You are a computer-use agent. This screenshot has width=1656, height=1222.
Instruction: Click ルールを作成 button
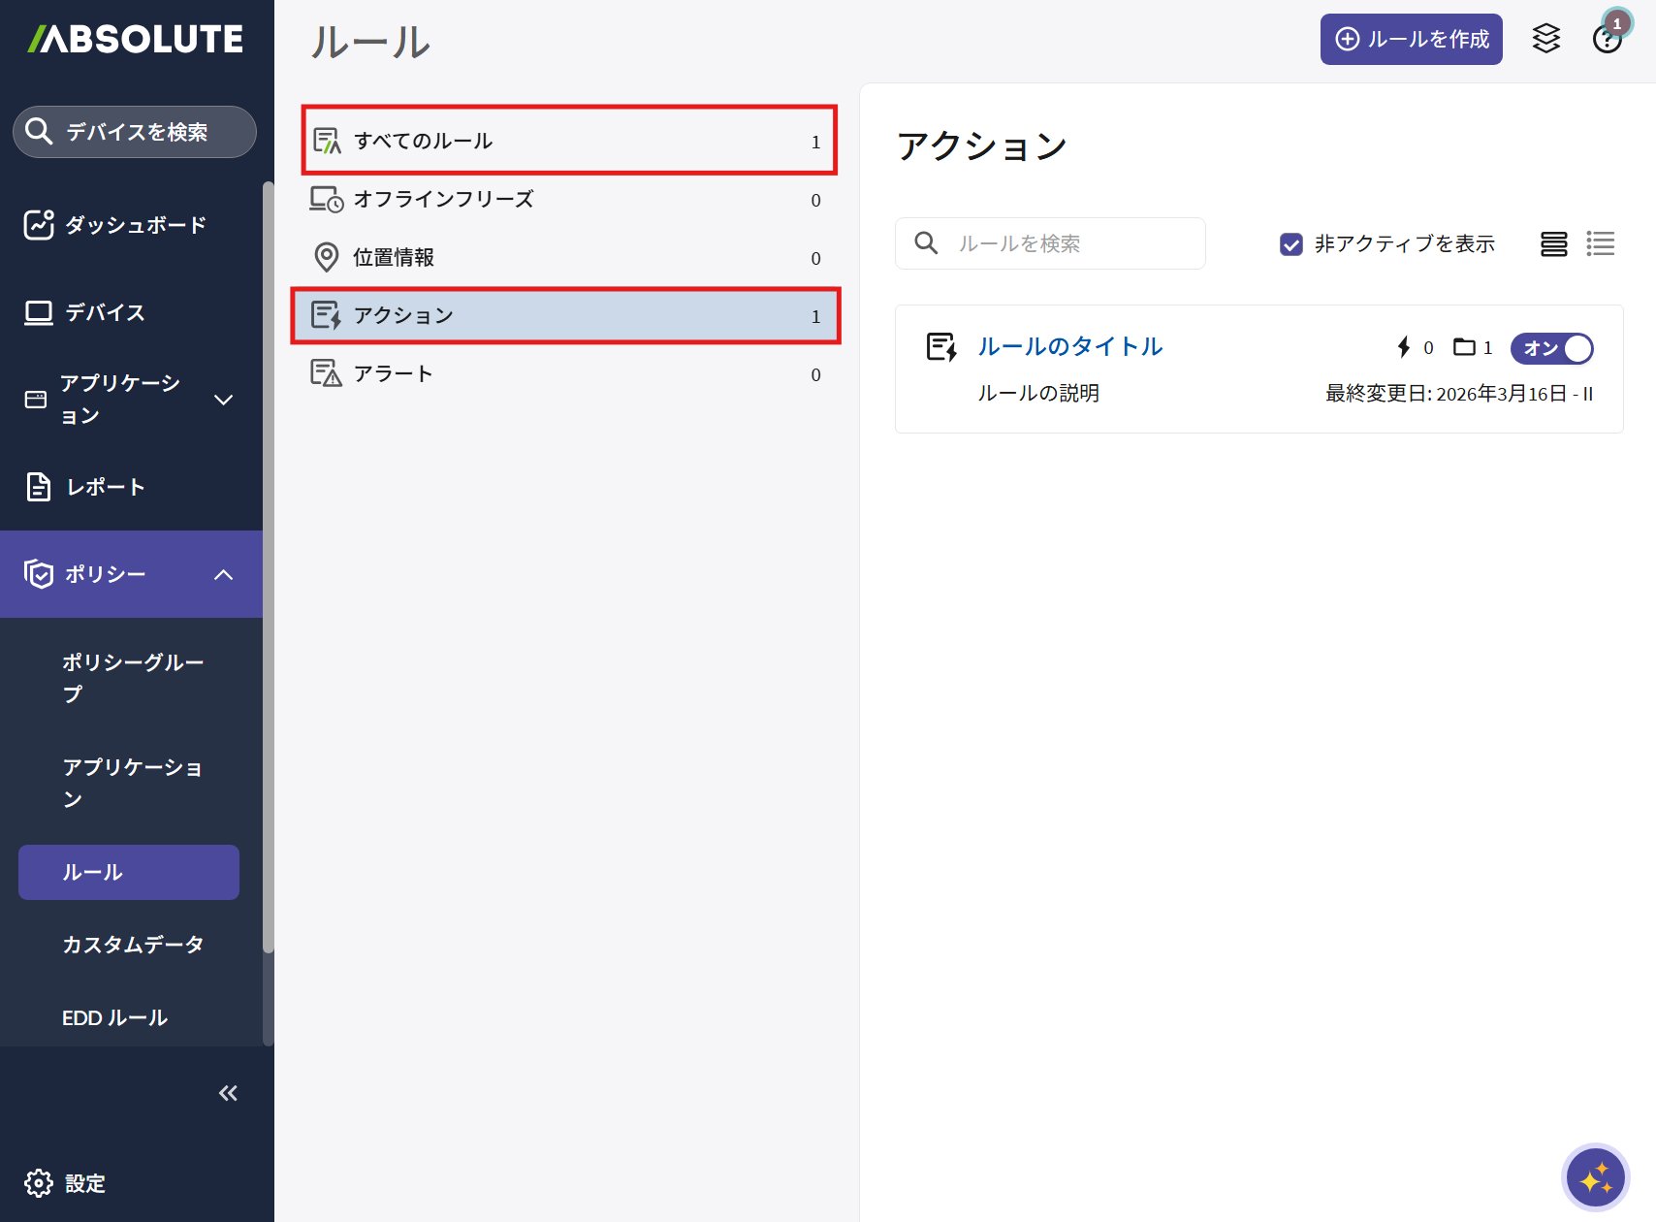(x=1411, y=40)
